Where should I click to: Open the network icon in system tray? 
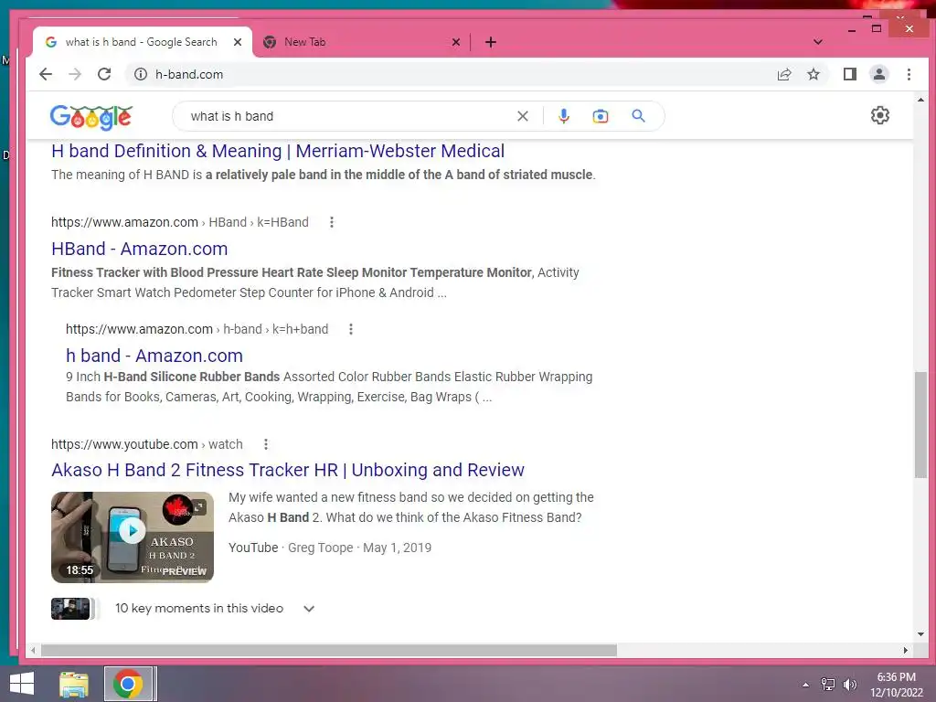(x=828, y=684)
